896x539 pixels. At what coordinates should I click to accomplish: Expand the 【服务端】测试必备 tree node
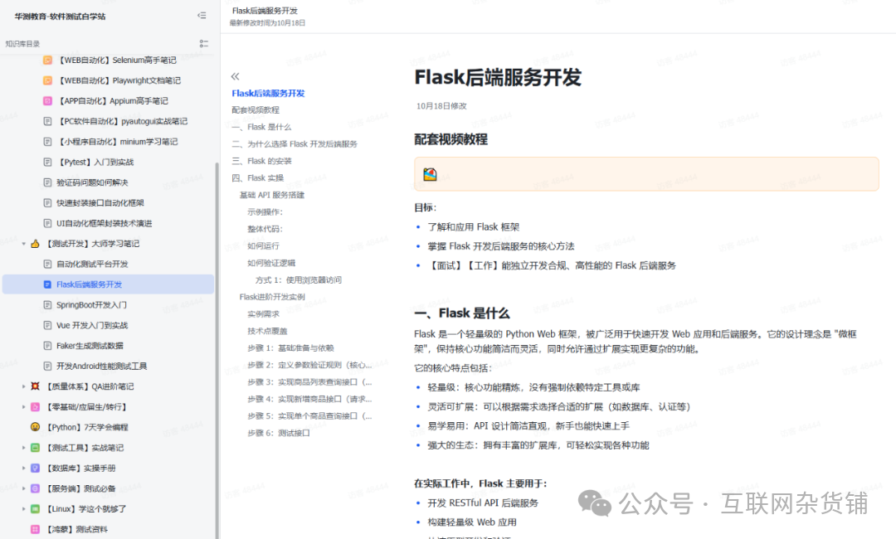pos(23,488)
